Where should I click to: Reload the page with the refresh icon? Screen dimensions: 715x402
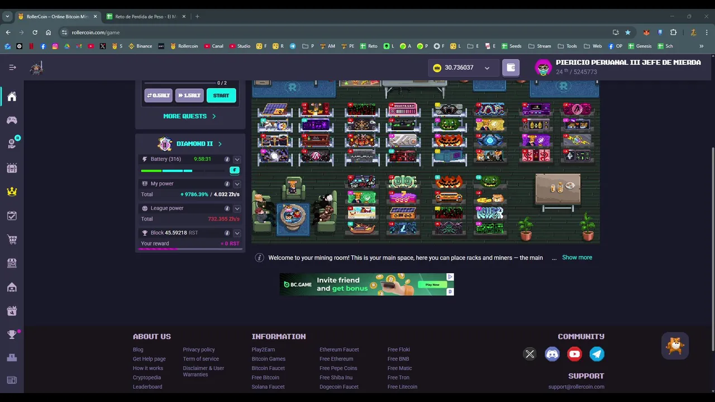[x=35, y=32]
